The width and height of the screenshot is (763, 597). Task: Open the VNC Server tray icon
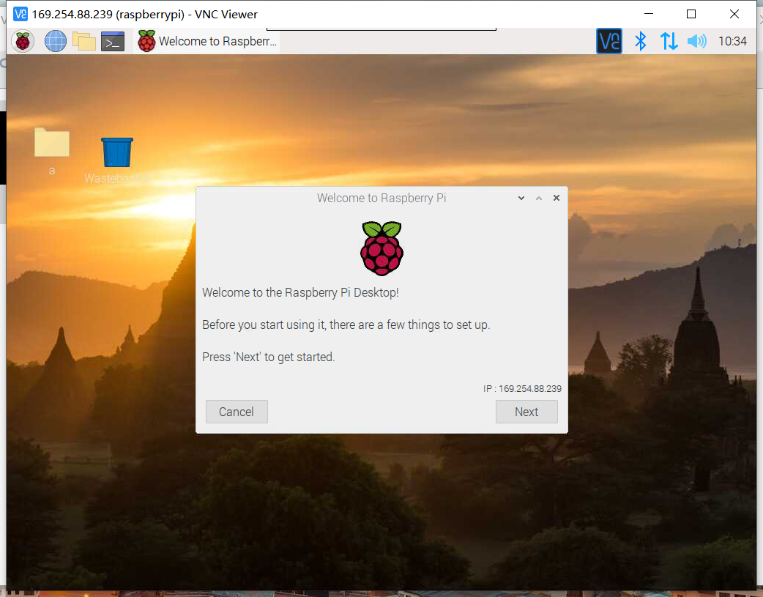point(608,42)
